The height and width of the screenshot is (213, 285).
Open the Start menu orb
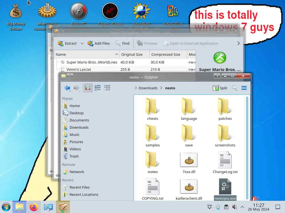pos(6,207)
